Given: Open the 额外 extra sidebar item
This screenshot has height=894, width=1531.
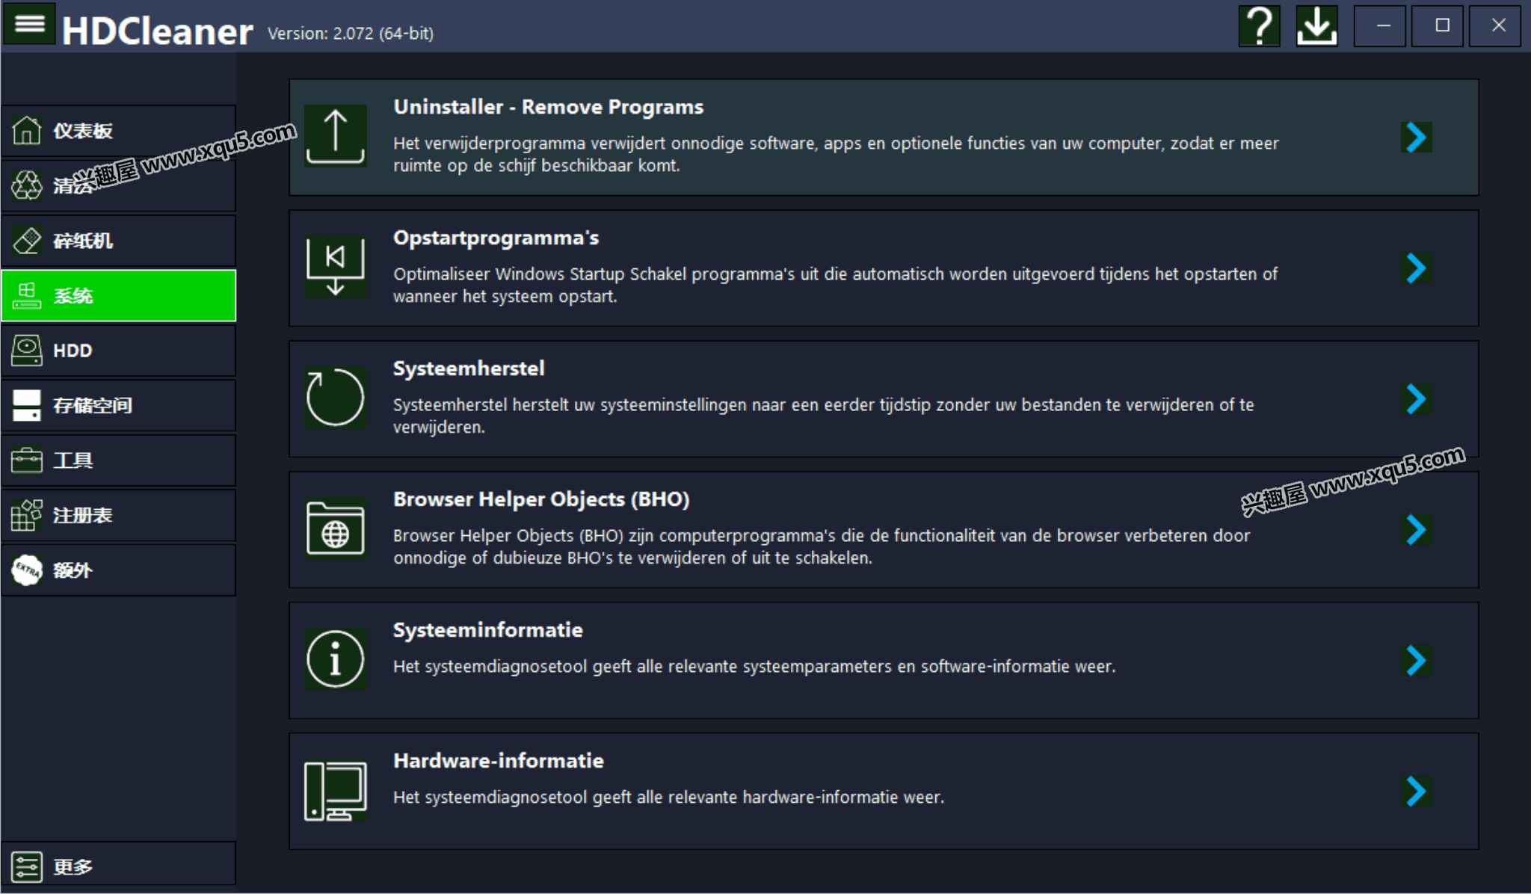Looking at the screenshot, I should click(x=118, y=570).
